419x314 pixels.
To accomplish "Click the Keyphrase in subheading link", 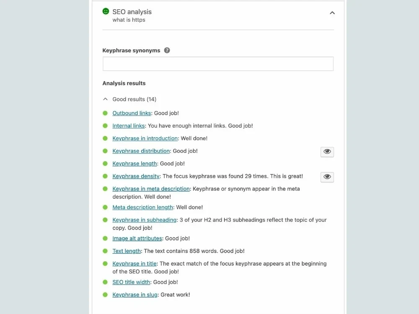I will (x=145, y=220).
